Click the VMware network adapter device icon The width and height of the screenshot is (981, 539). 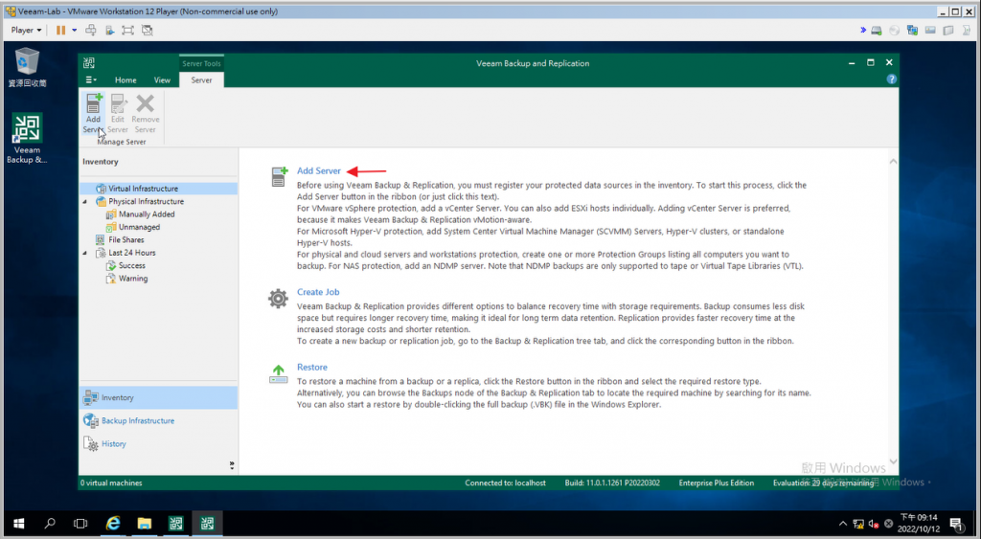(x=912, y=30)
